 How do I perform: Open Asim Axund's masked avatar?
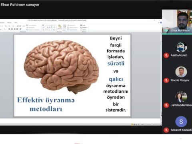point(181,47)
